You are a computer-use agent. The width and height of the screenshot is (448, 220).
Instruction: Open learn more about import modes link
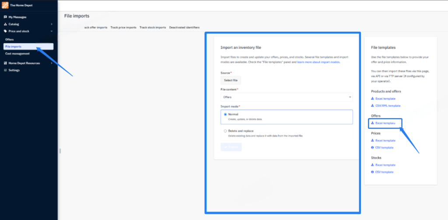[x=318, y=62]
